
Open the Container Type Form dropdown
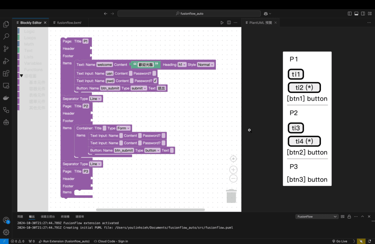123,128
